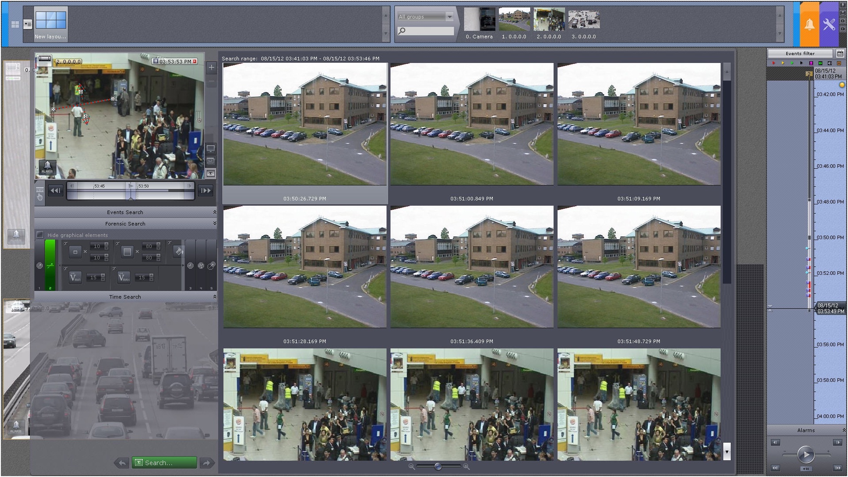Select the Vmax maximum speed button

[x=124, y=277]
